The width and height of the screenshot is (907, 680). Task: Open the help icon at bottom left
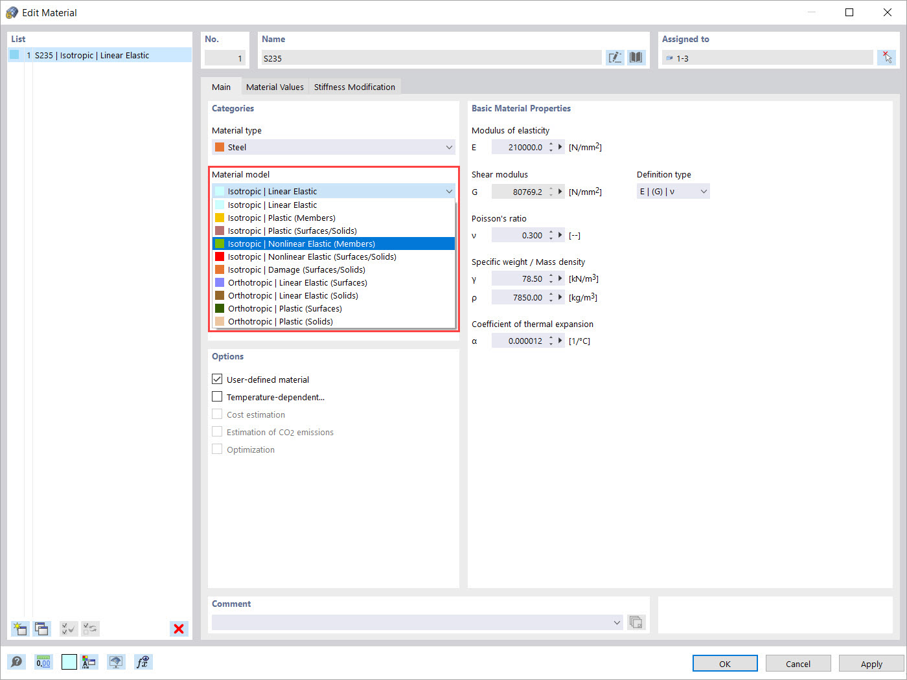point(17,662)
